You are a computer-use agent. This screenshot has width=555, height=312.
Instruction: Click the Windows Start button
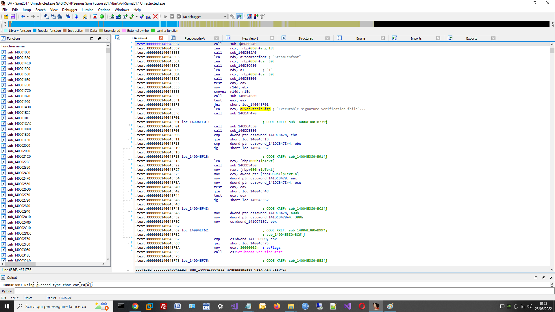click(7, 306)
